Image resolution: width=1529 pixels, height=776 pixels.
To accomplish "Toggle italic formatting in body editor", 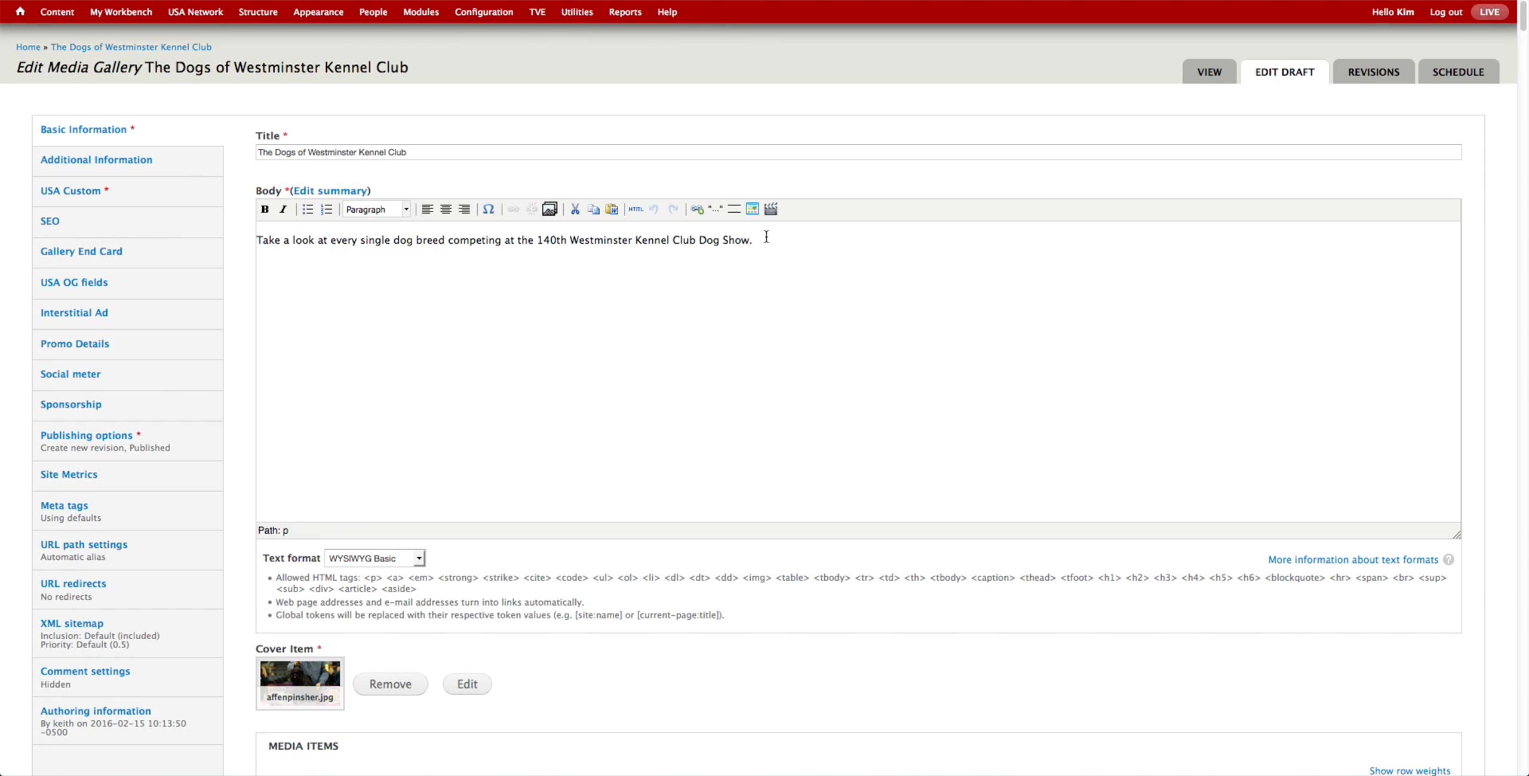I will point(283,209).
